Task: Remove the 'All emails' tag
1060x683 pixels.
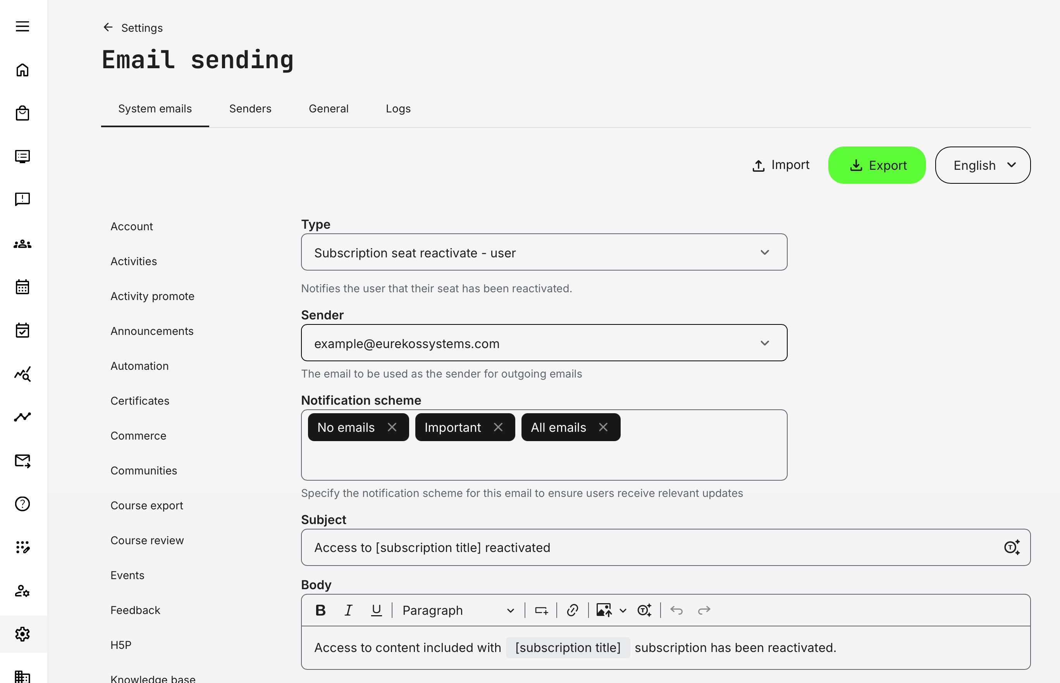Action: 603,427
